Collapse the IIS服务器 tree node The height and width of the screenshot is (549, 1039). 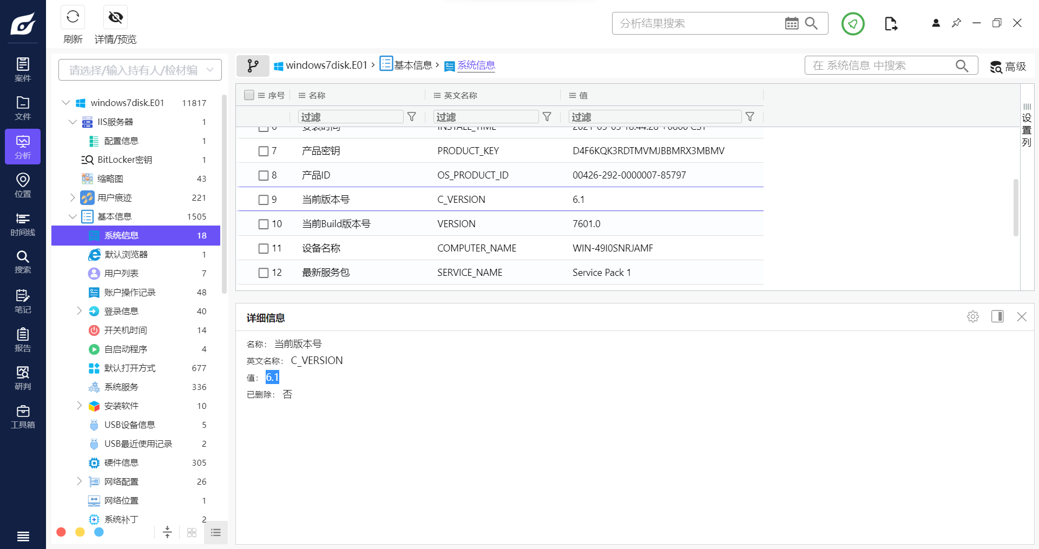tap(73, 122)
